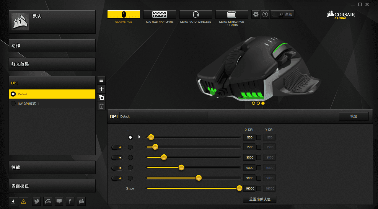Click the Sniper 16000 DPI slider handle
The width and height of the screenshot is (378, 209).
[x=239, y=188]
